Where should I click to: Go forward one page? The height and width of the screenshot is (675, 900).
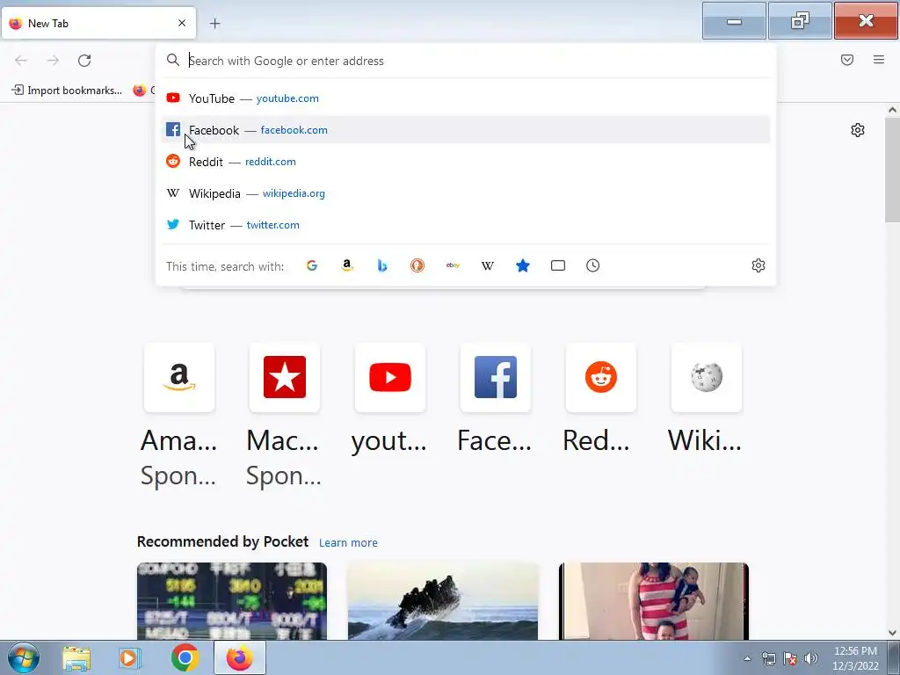point(53,61)
